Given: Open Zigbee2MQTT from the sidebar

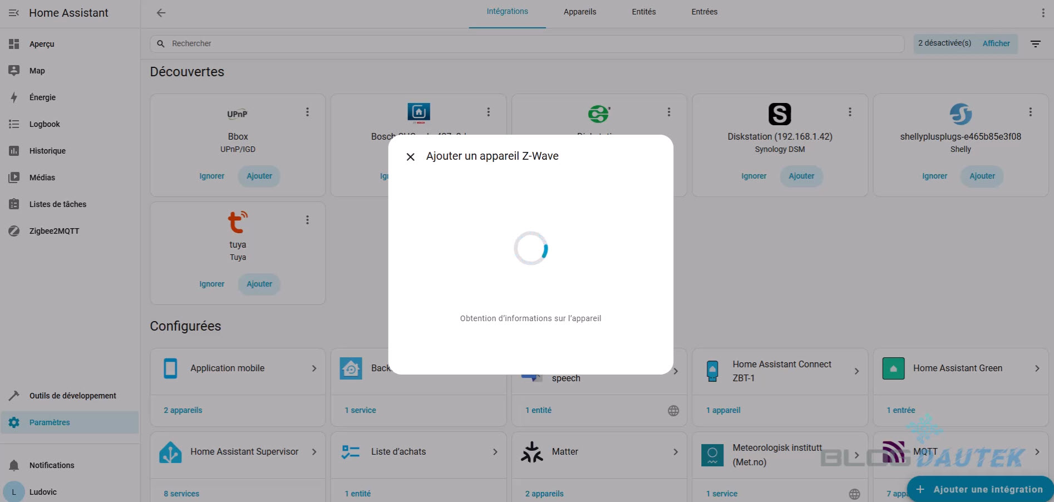Looking at the screenshot, I should point(54,231).
